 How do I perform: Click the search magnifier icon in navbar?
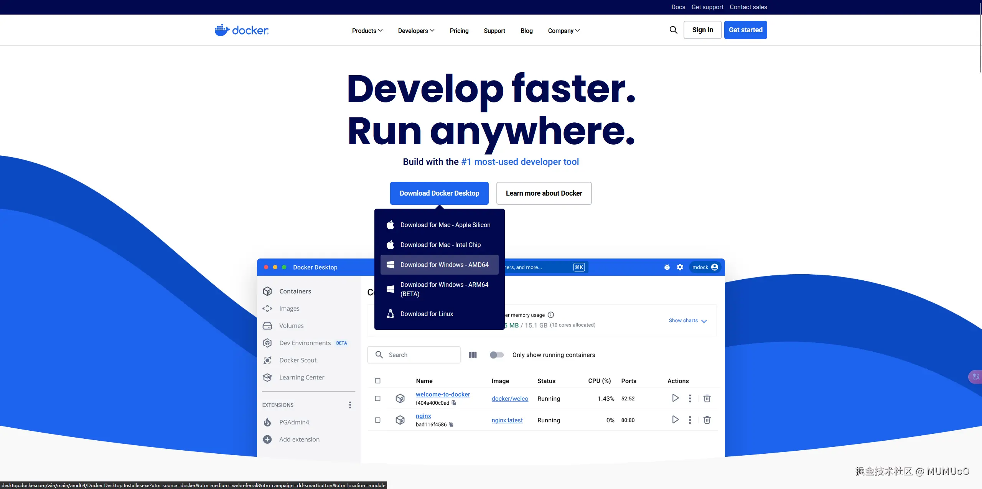[x=673, y=30]
